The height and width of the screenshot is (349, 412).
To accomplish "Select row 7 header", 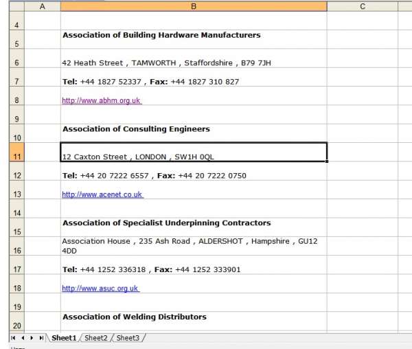I will pyautogui.click(x=16, y=77).
